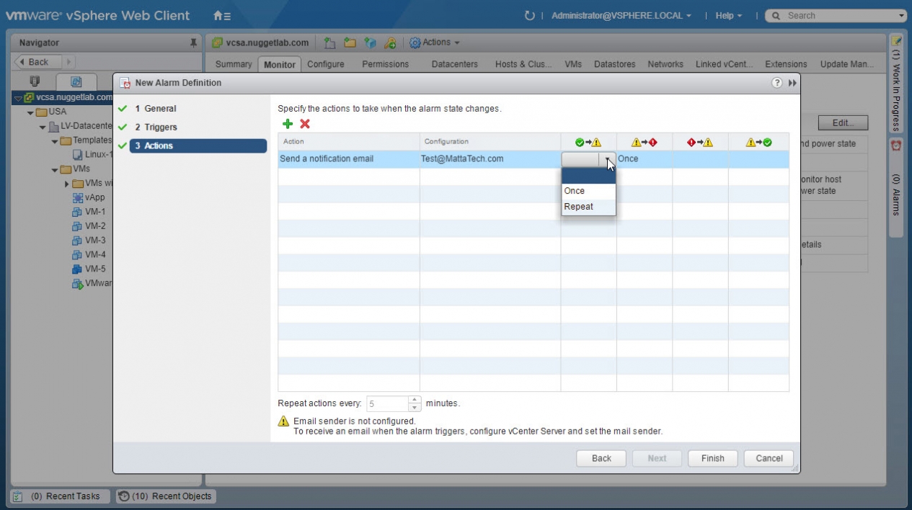
Task: Open the dialog help question mark icon
Action: point(776,83)
